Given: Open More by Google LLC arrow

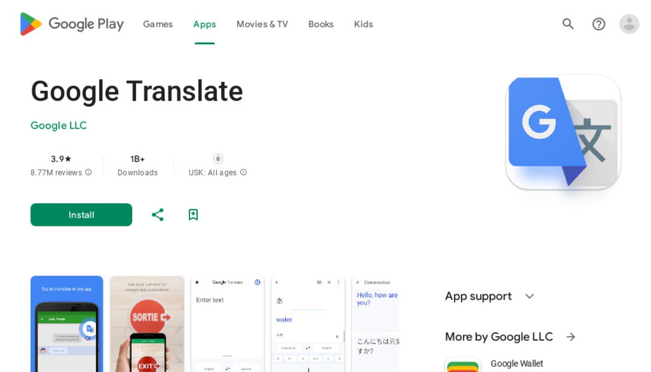Looking at the screenshot, I should point(571,337).
